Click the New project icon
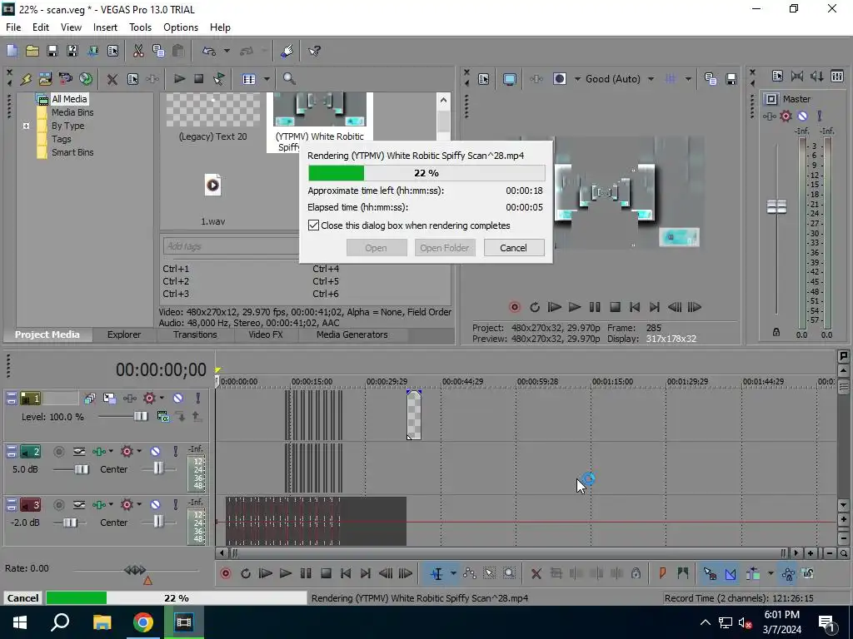The height and width of the screenshot is (639, 853). tap(12, 51)
